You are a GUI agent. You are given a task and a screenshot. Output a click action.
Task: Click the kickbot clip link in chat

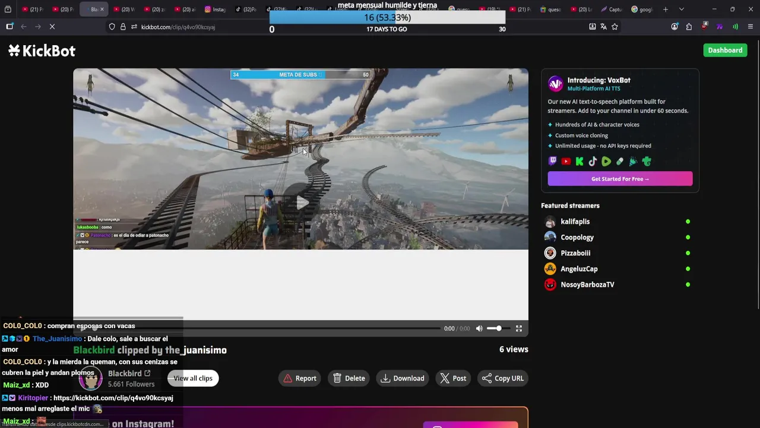point(113,398)
